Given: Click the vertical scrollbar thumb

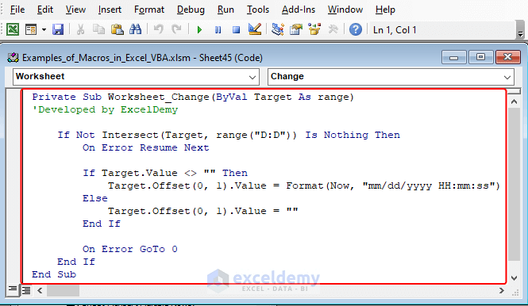Looking at the screenshot, I should tap(515, 184).
